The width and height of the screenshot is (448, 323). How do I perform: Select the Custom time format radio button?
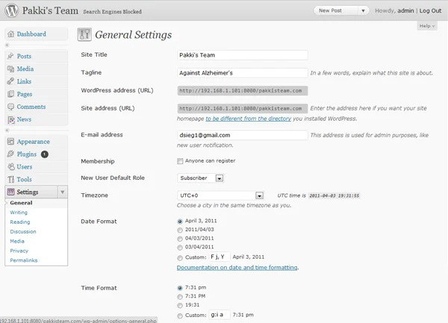point(180,316)
